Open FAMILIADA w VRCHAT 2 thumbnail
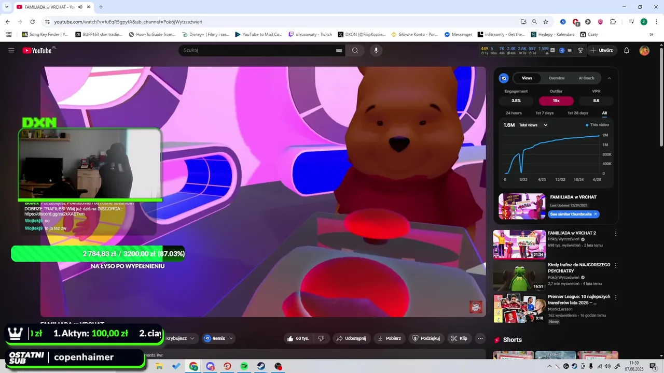This screenshot has height=373, width=664. point(519,244)
